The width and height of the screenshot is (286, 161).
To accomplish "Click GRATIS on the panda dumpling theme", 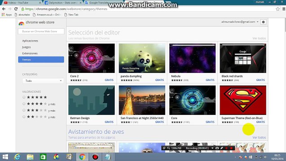I will point(159,80).
